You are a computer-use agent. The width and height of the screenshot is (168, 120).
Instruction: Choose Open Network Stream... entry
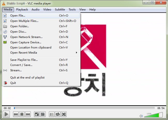[x=41, y=37]
